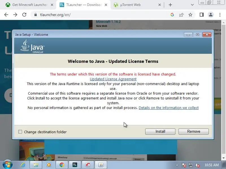This screenshot has width=226, height=169.
Task: Click the site padlock security icon
Action: coord(36,15)
